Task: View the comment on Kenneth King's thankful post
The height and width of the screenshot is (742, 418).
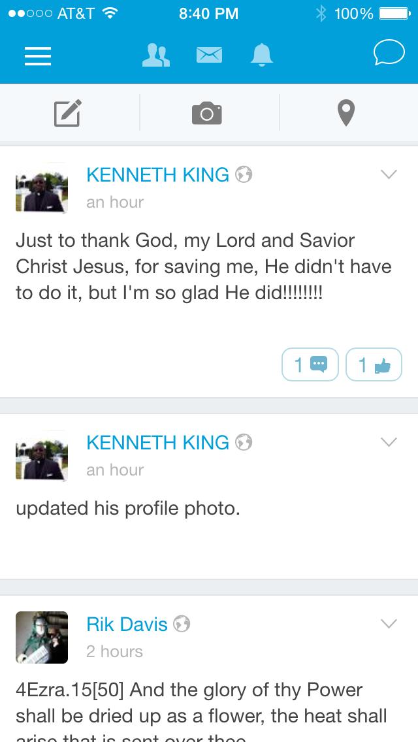Action: point(310,364)
